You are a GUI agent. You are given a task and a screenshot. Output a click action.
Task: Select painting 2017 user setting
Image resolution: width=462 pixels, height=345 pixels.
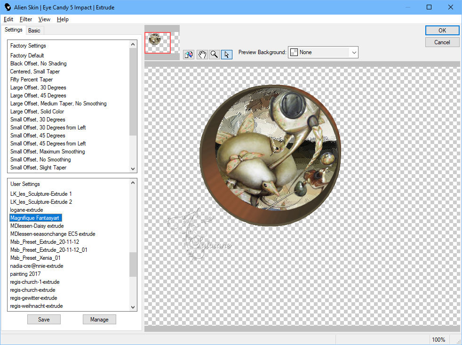pyautogui.click(x=25, y=273)
